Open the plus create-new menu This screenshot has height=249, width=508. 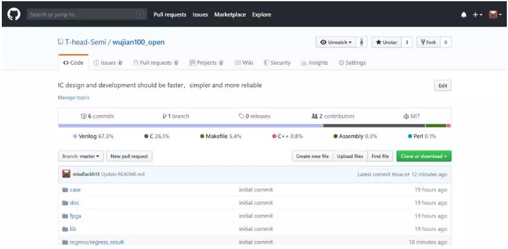(477, 15)
